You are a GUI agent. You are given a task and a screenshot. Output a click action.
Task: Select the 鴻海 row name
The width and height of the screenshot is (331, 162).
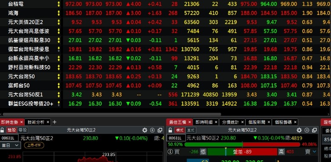click(13, 13)
